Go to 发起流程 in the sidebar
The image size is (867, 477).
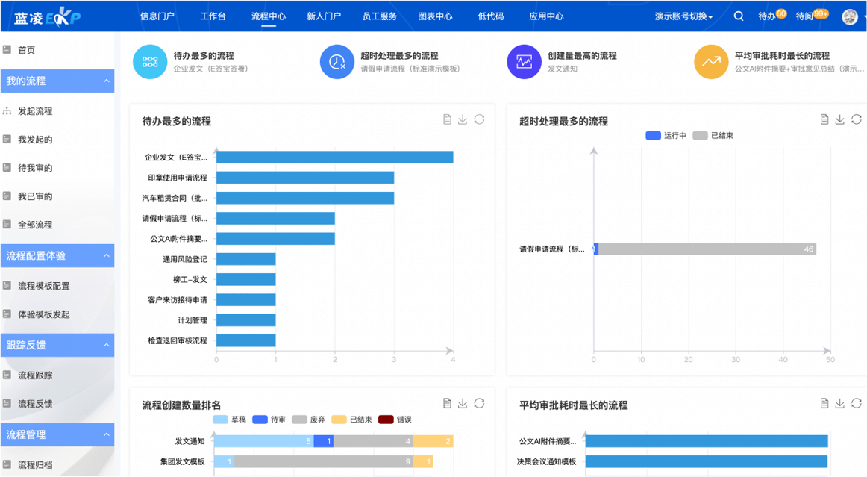coord(35,111)
